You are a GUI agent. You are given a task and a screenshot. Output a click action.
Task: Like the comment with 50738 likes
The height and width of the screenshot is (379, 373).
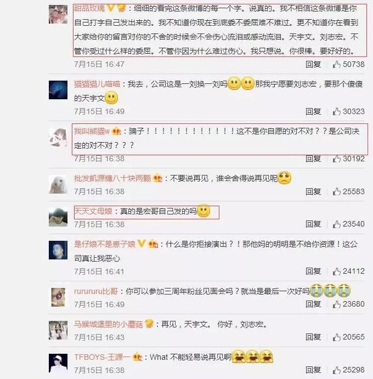336,64
